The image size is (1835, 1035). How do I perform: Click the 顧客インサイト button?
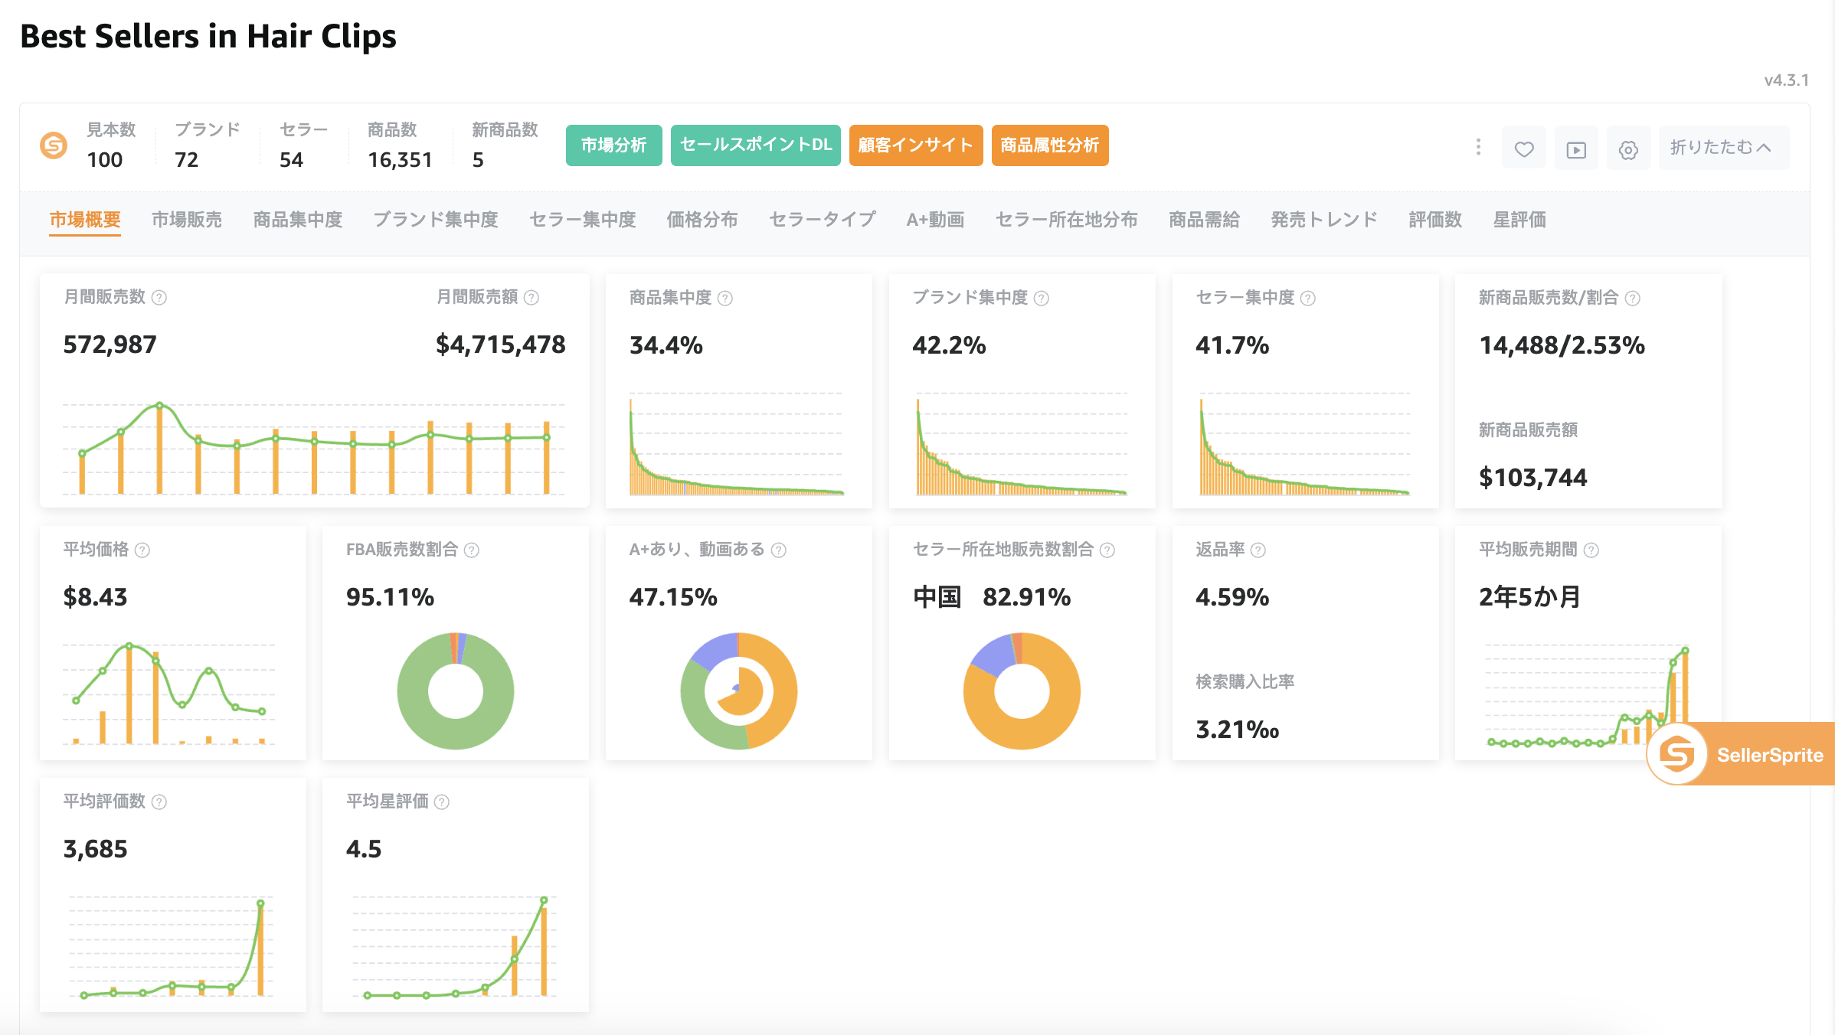point(916,145)
